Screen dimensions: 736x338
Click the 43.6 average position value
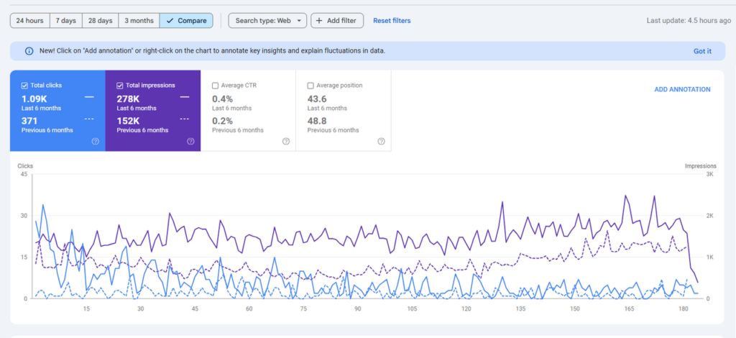coord(317,99)
